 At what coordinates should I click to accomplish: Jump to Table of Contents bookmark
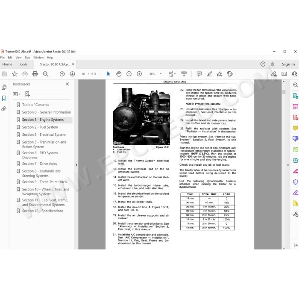point(35,105)
